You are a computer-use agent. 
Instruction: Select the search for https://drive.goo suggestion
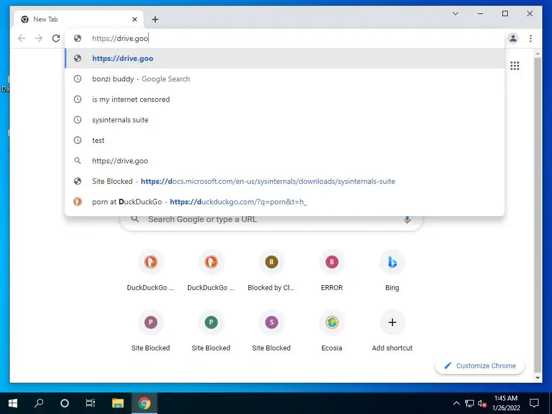[x=285, y=161]
